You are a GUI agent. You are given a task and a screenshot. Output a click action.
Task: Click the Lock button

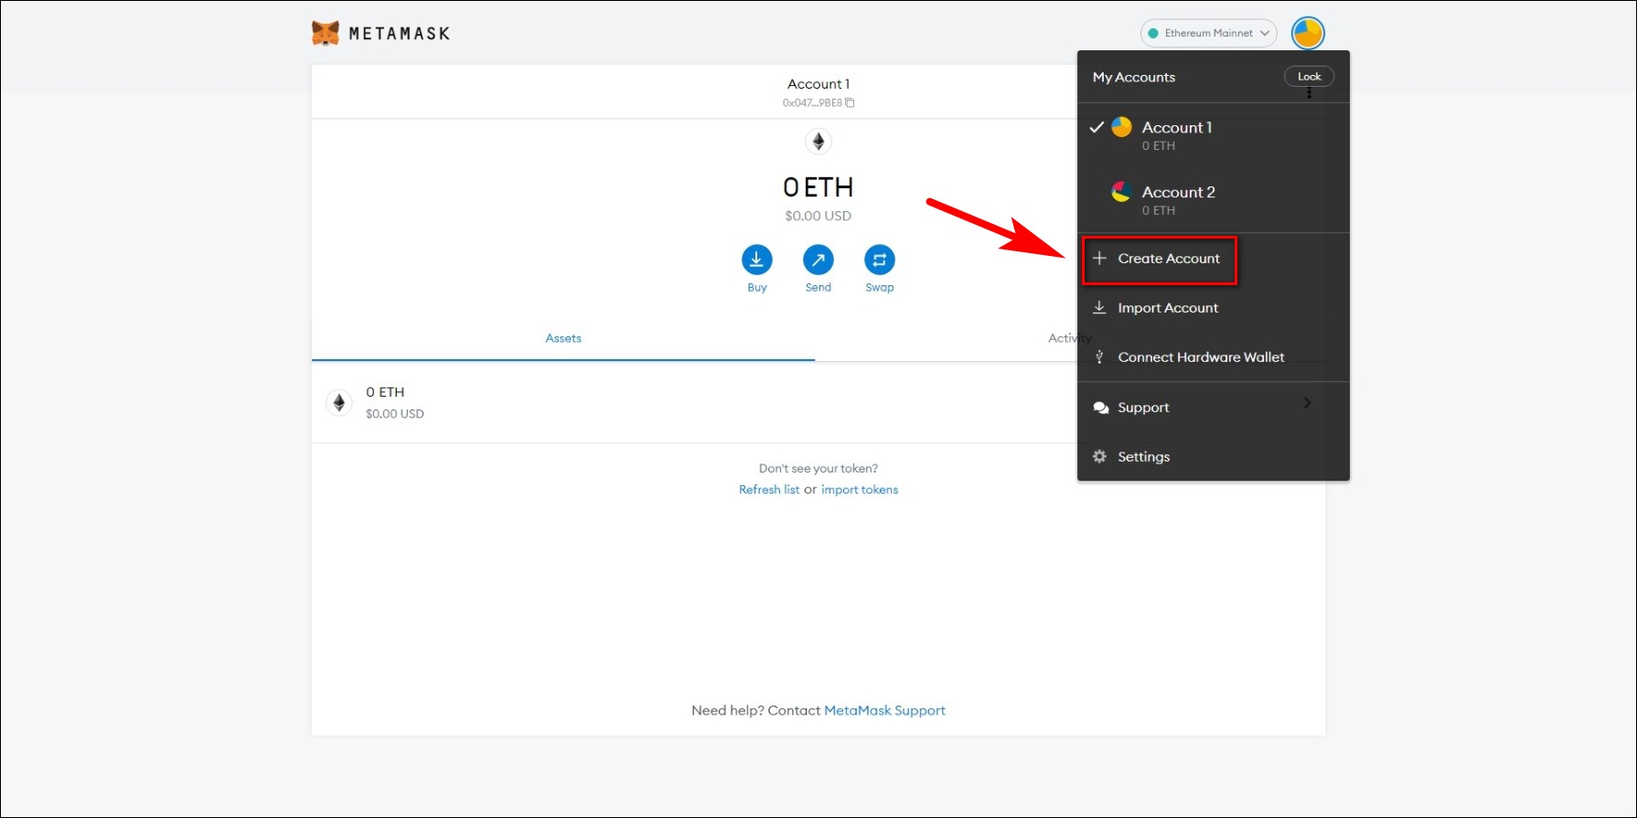1309,77
